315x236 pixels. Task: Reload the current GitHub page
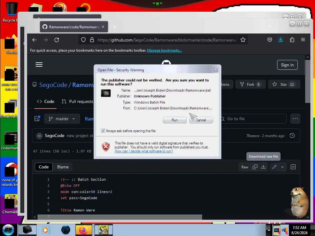coord(57,40)
